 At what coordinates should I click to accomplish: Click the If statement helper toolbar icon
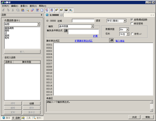pyautogui.click(x=61, y=10)
